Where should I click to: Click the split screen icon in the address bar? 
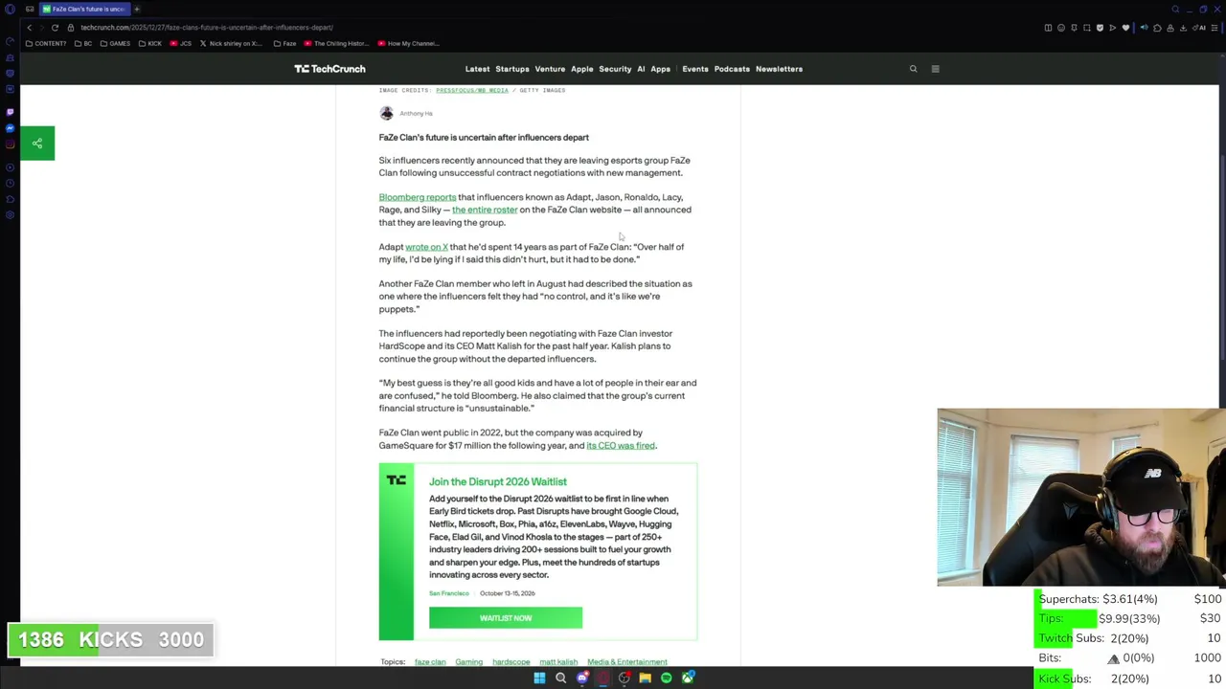click(x=1048, y=28)
